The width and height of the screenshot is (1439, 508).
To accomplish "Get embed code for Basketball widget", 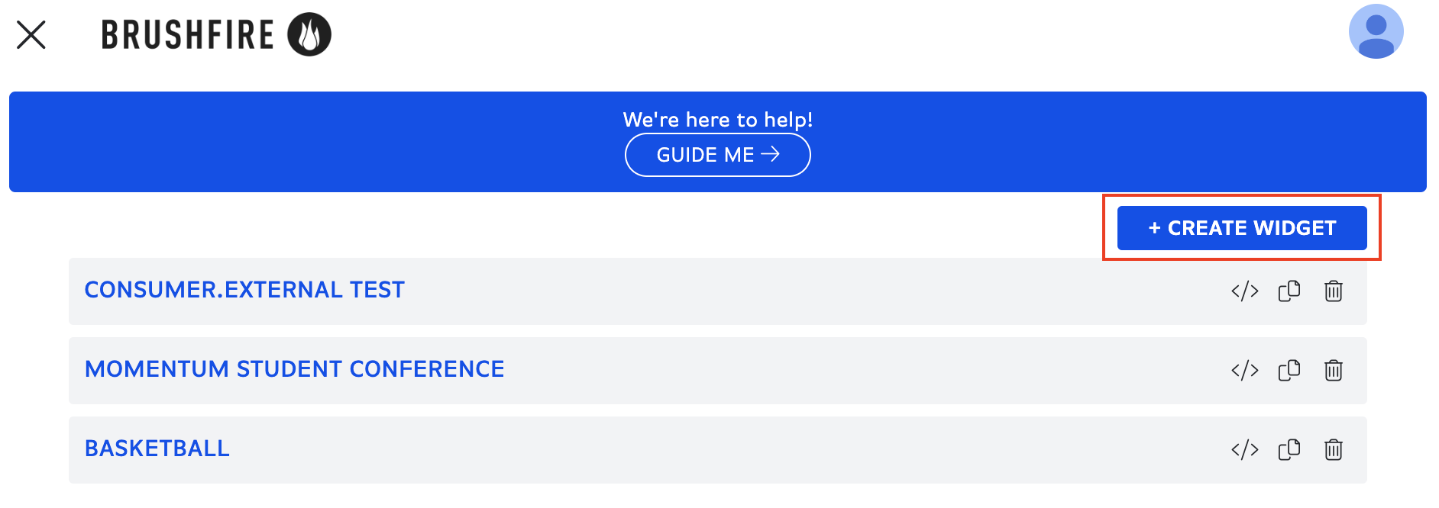I will [1244, 450].
